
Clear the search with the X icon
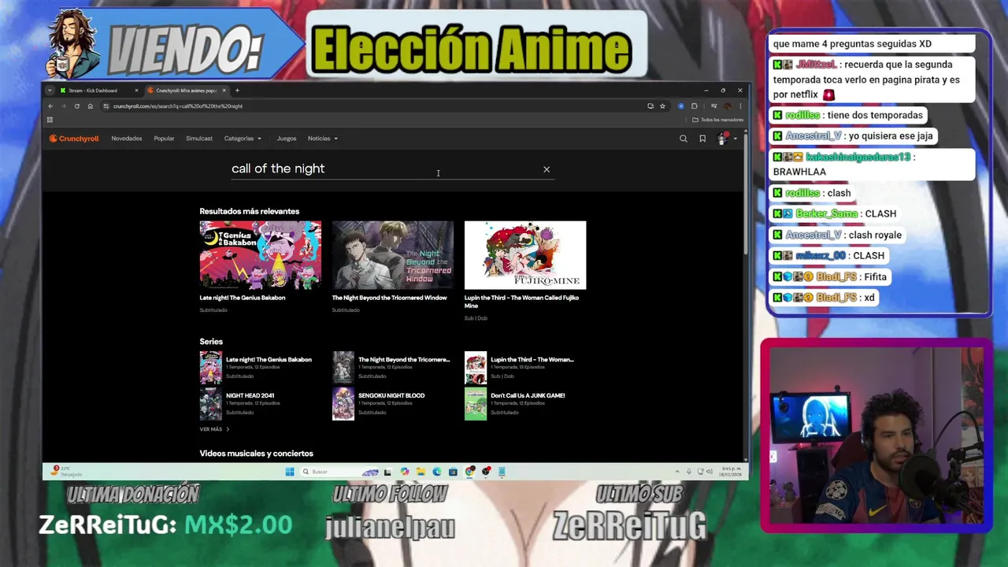(547, 169)
